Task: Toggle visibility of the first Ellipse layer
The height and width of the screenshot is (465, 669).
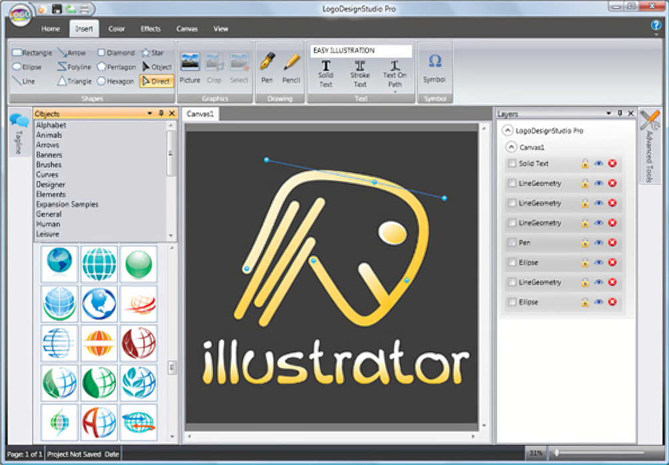Action: (598, 262)
